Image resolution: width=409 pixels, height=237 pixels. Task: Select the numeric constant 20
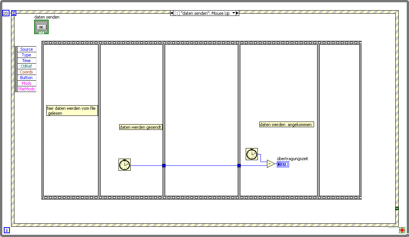5,13
